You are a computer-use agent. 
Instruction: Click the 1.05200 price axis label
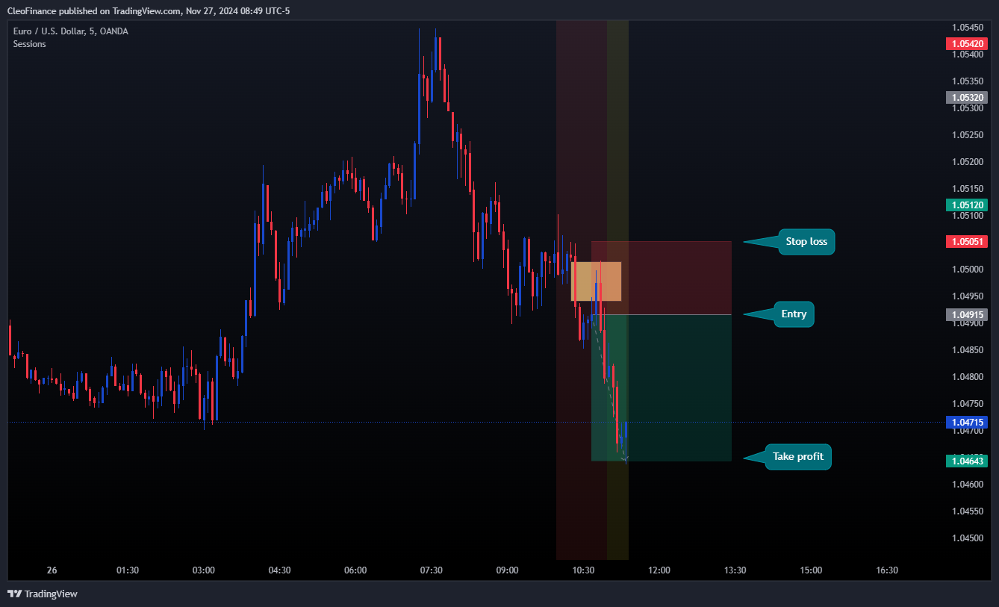[x=966, y=161]
